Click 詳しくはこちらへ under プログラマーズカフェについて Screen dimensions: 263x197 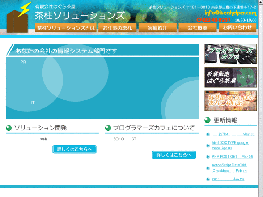[x=174, y=155]
